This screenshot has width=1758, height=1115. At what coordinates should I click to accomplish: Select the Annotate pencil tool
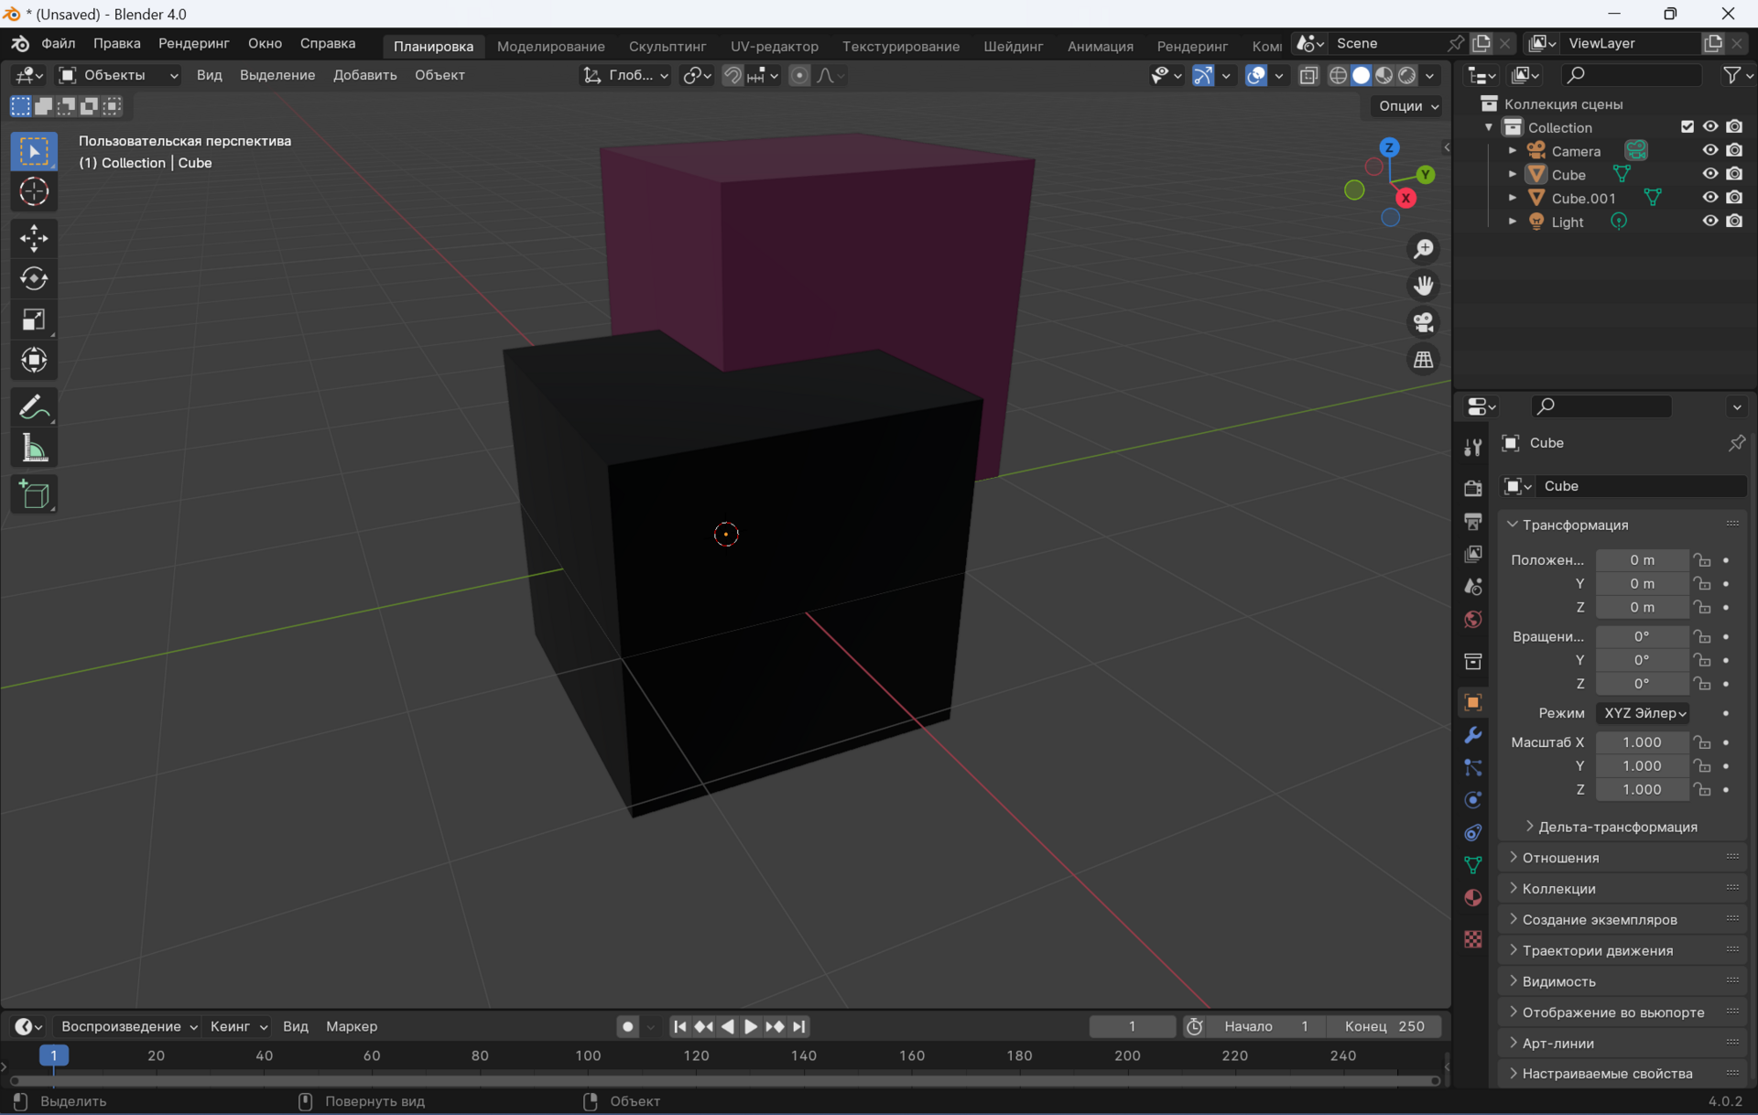35,407
